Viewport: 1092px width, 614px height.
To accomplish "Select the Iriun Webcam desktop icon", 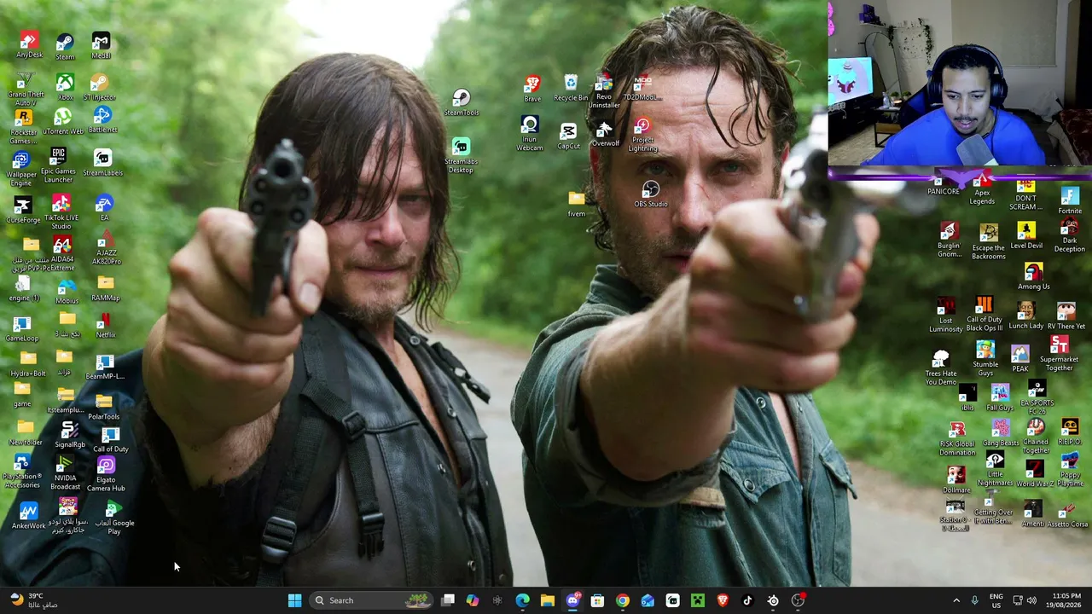I will pyautogui.click(x=530, y=134).
